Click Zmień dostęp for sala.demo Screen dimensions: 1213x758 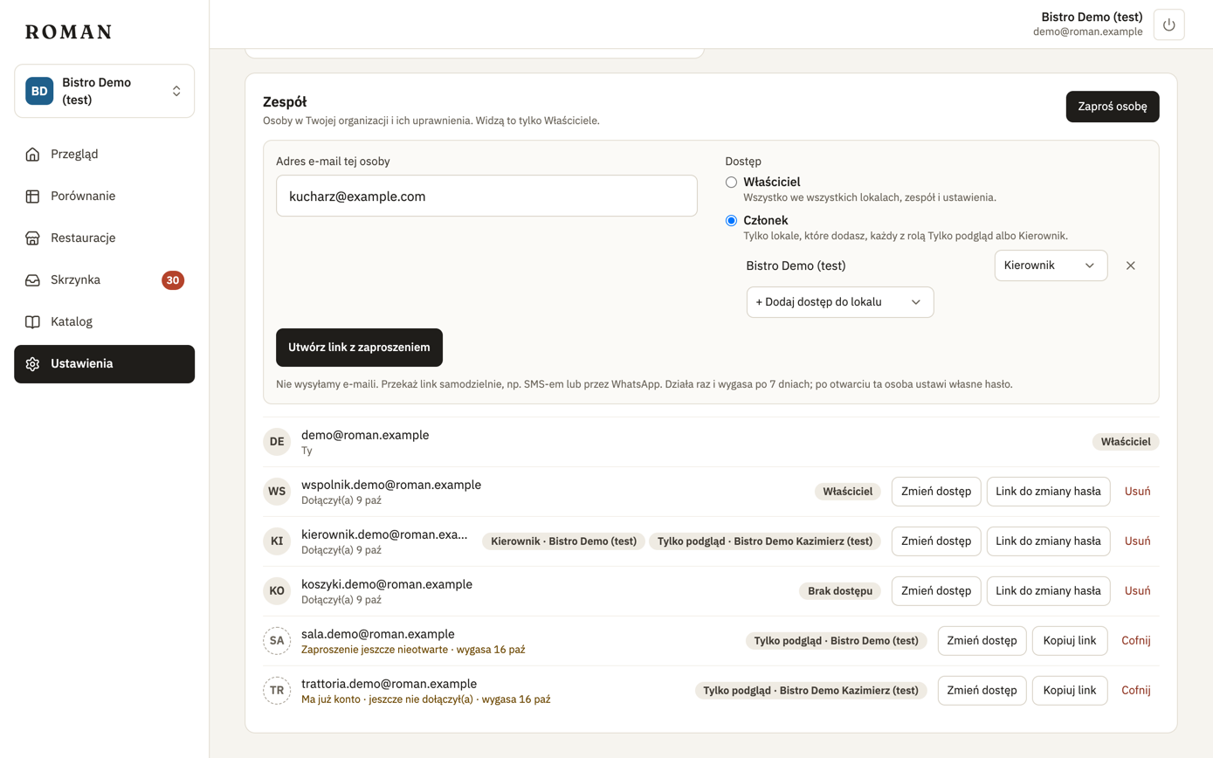tap(982, 641)
